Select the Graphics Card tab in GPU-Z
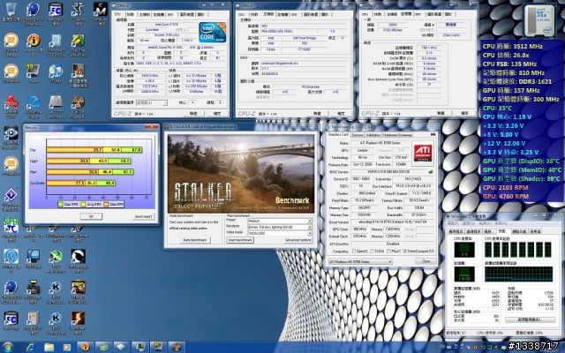The image size is (565, 353). 338,134
